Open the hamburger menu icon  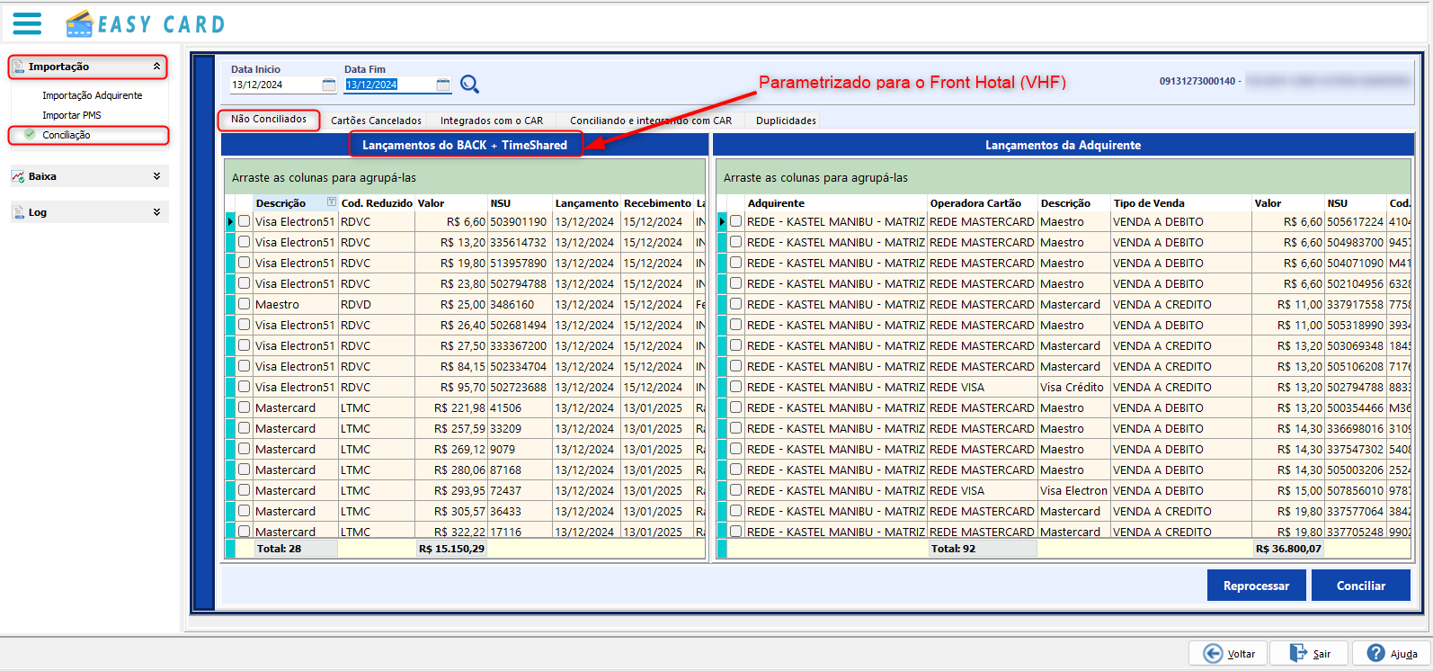(x=27, y=23)
